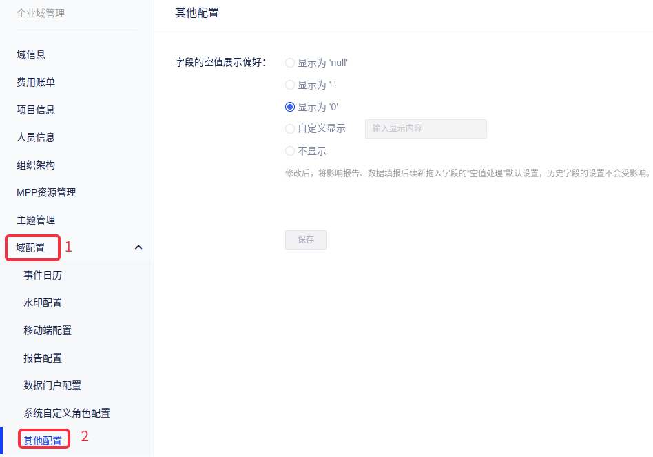Open the 报告配置 submenu item
Viewport: 653px width, 457px height.
[x=43, y=358]
